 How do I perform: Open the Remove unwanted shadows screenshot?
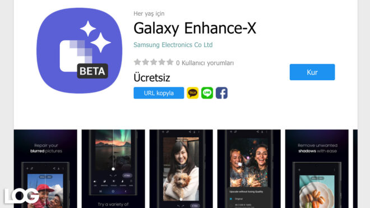pos(317,169)
